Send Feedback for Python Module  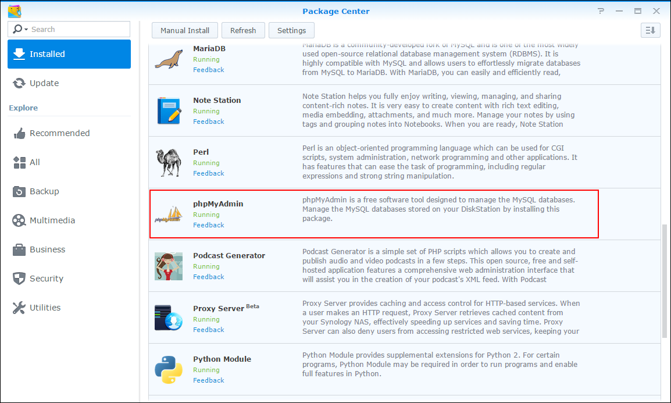tap(208, 380)
